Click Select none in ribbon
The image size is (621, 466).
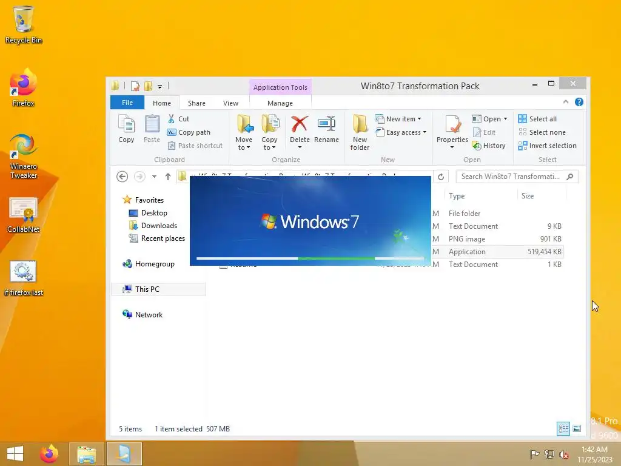pyautogui.click(x=542, y=132)
